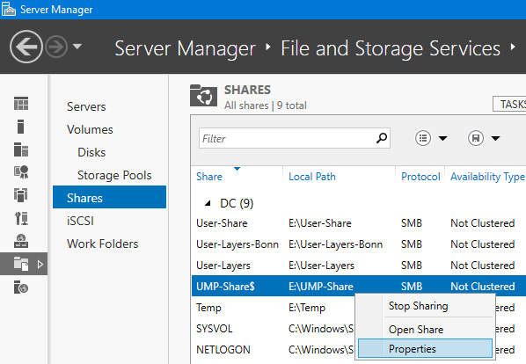Click the list view options icon
Viewport: 526px width, 364px height.
[423, 138]
